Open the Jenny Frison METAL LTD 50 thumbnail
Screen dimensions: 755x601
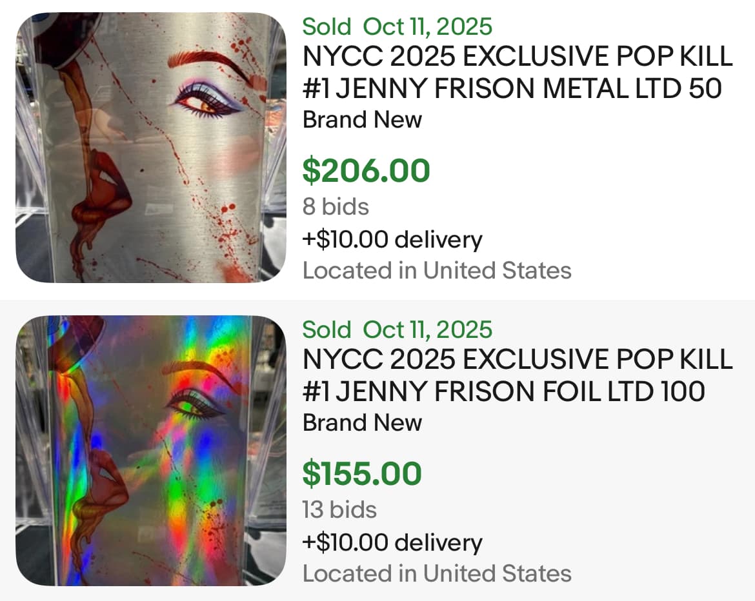[150, 148]
